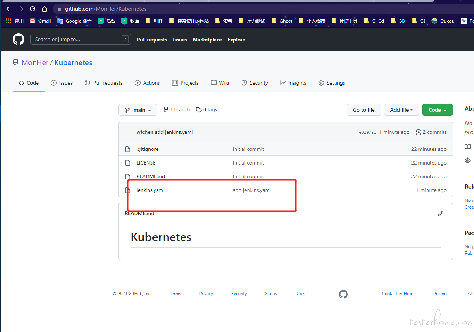Open the Google 翻译 bookmark
Screen dimensions: 474x332
(x=74, y=21)
